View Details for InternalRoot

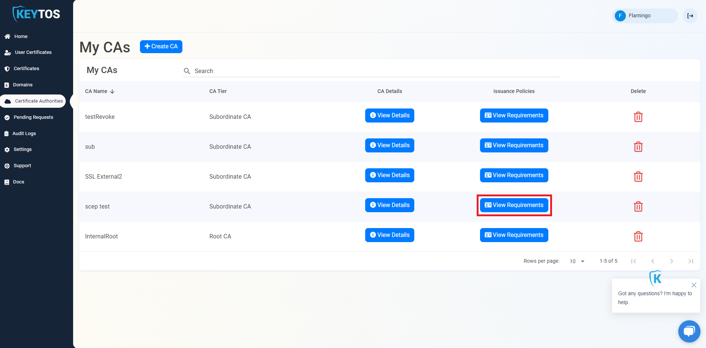[x=390, y=235]
